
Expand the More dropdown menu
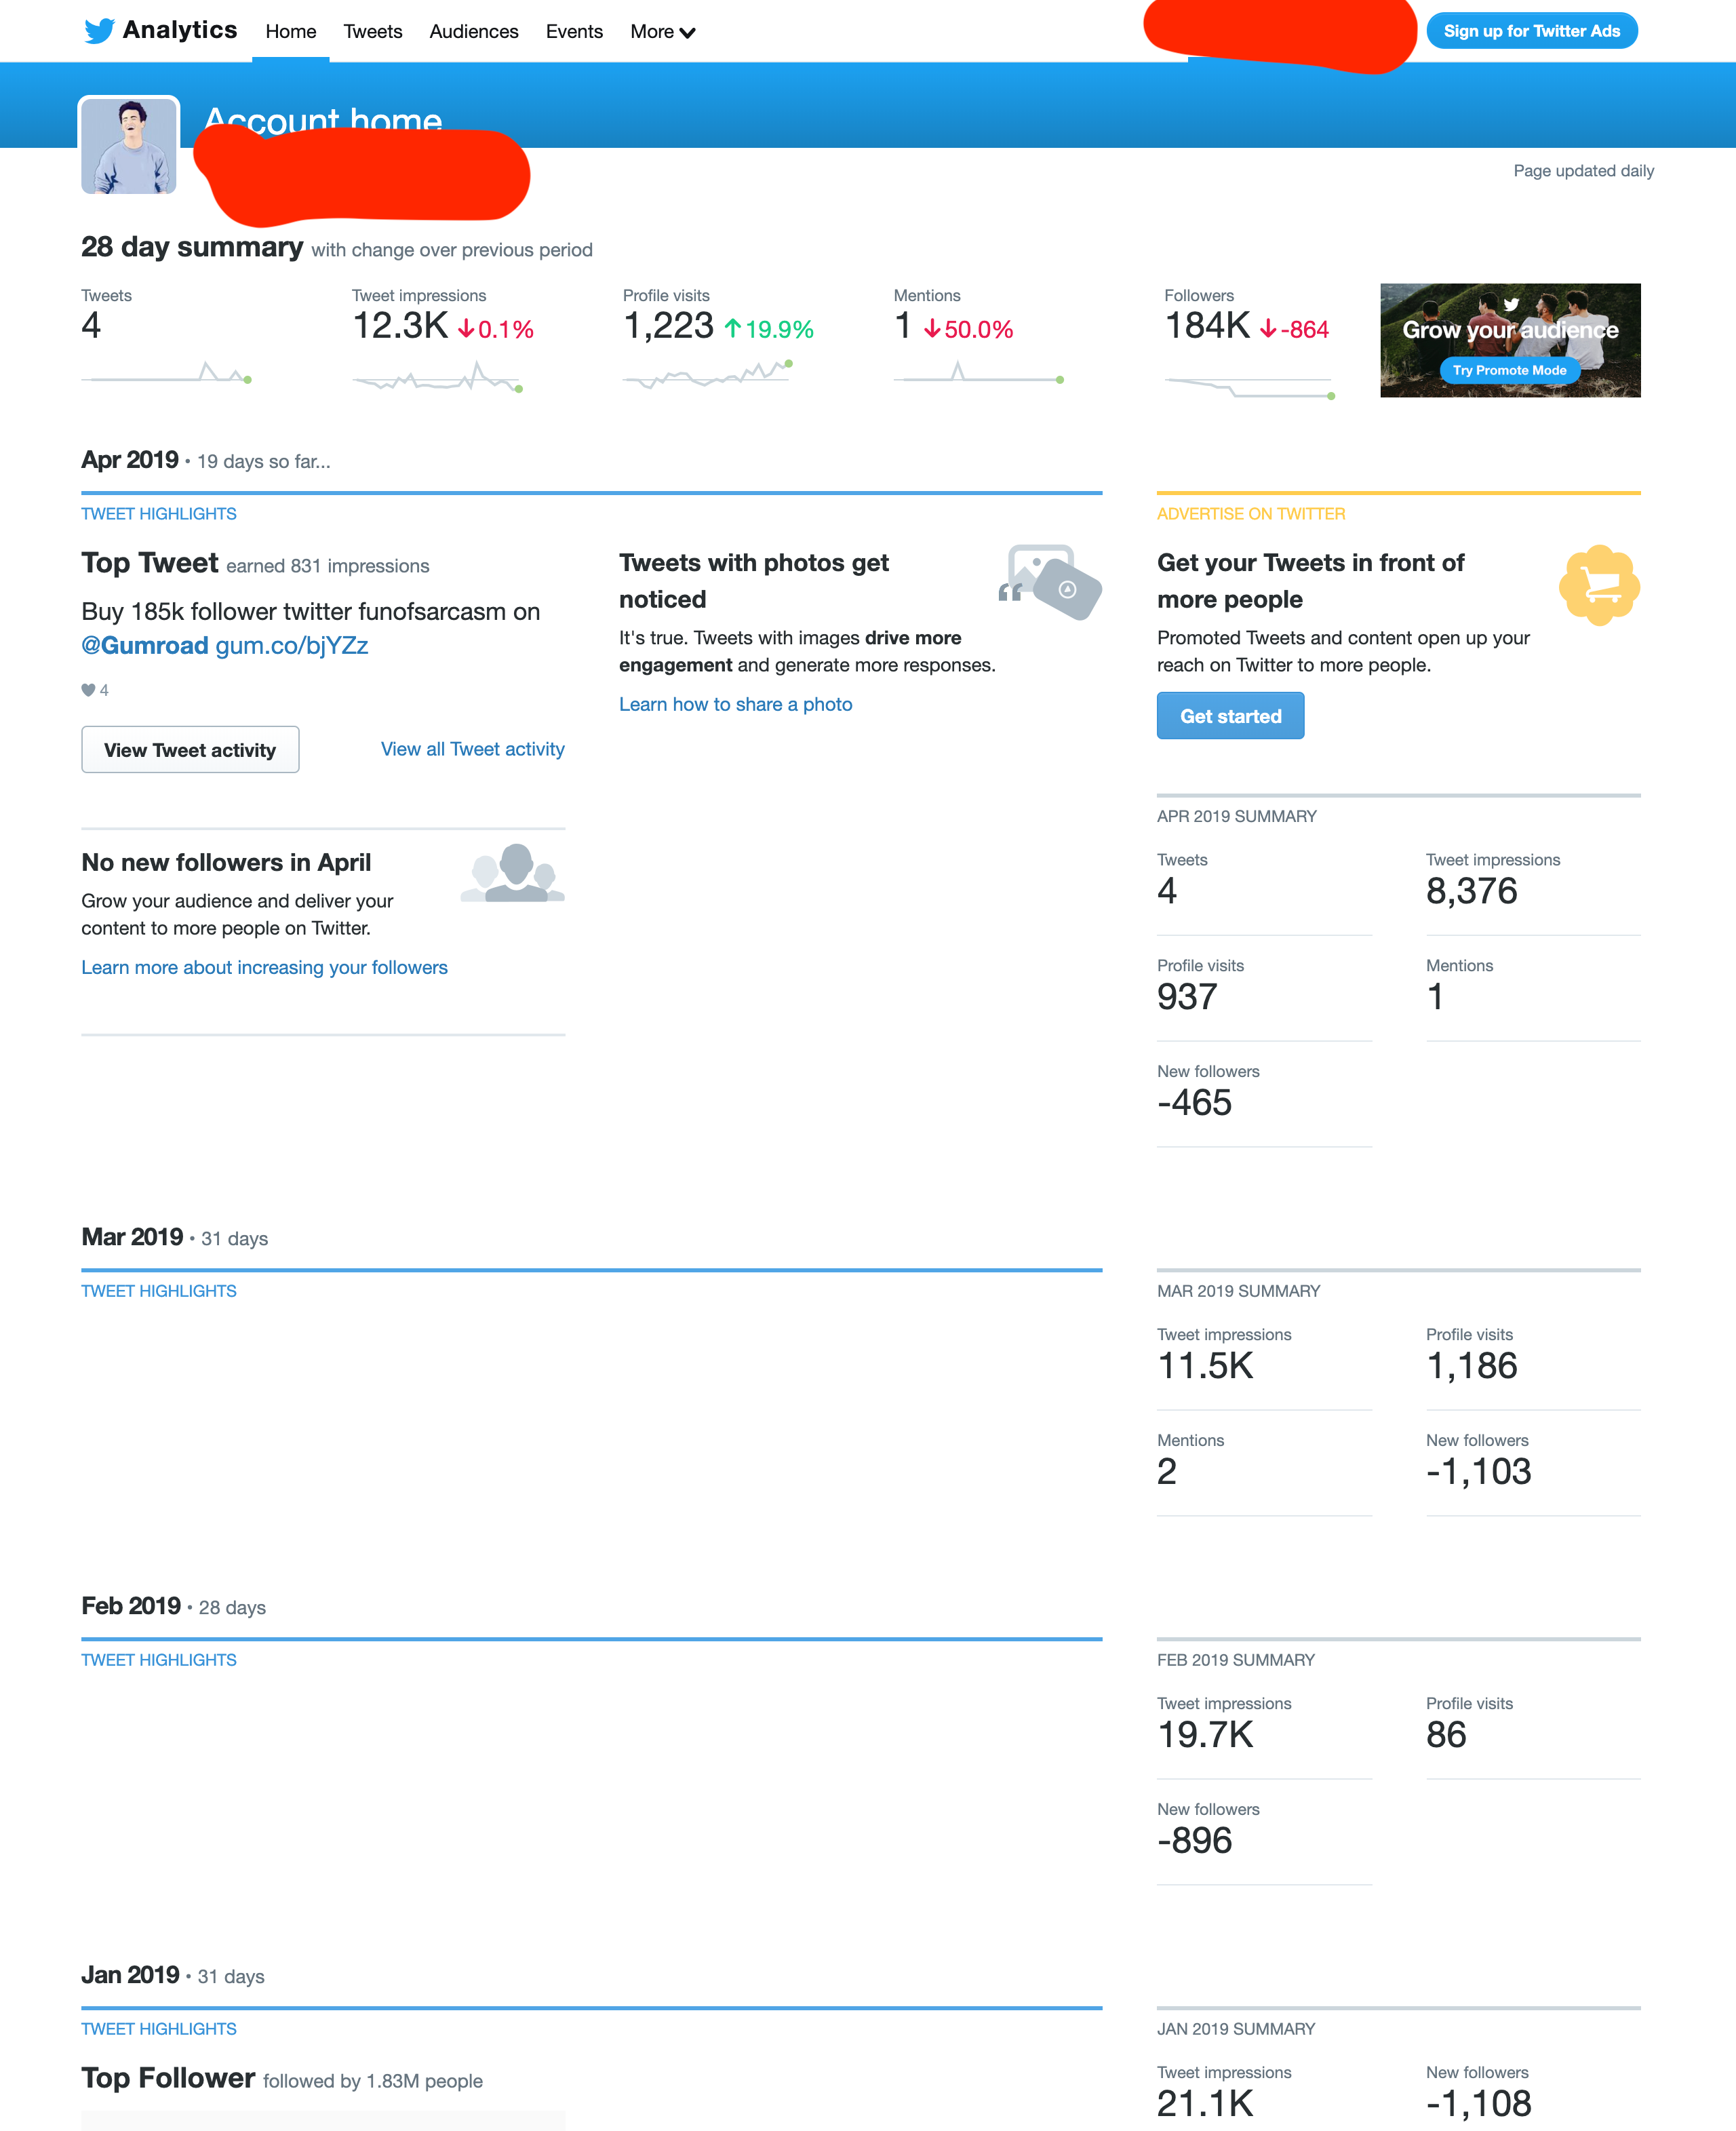tap(662, 32)
